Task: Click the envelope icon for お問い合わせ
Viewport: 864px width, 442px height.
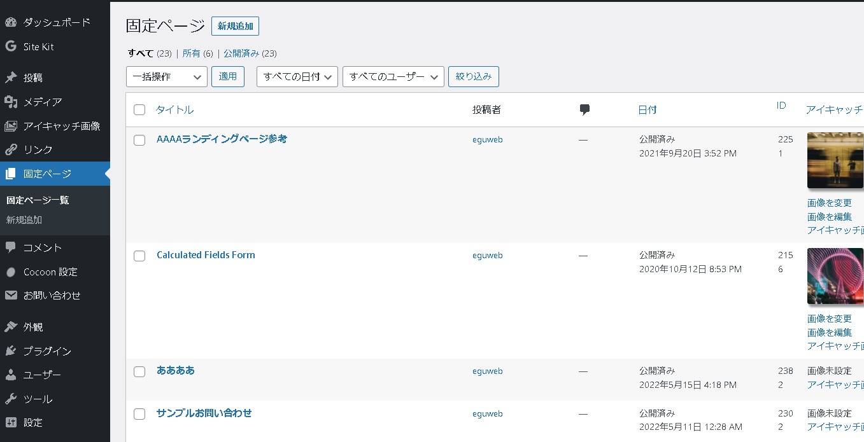Action: tap(11, 296)
